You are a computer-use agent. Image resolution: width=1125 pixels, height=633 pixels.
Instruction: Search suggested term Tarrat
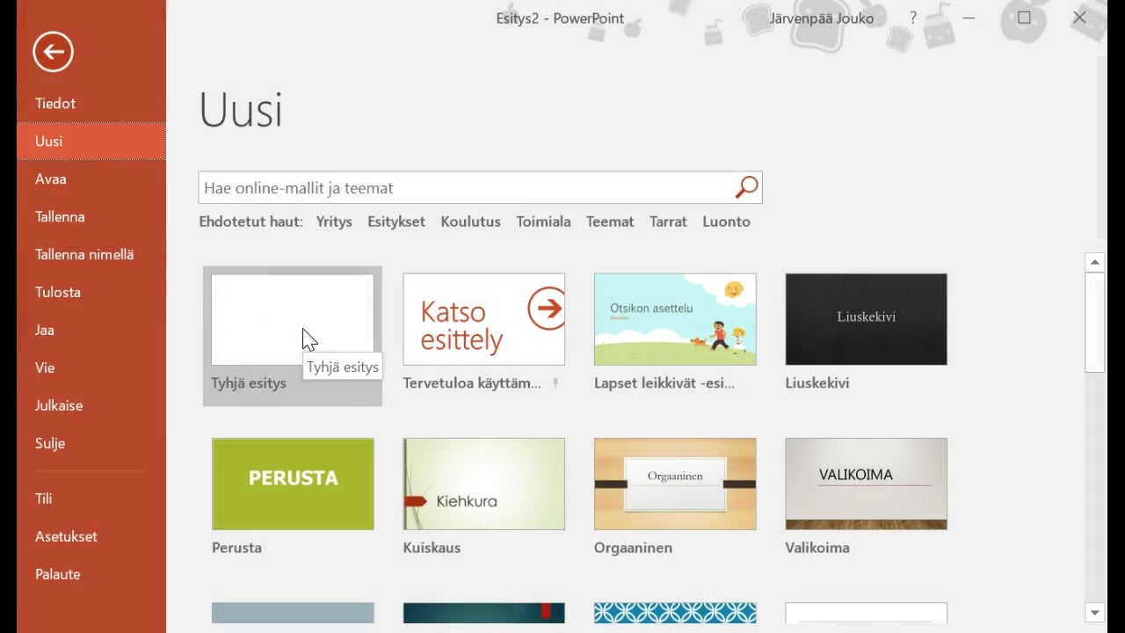coord(668,222)
